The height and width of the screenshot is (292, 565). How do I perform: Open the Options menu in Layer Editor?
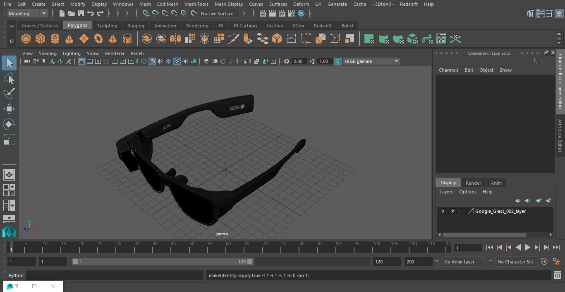click(468, 192)
